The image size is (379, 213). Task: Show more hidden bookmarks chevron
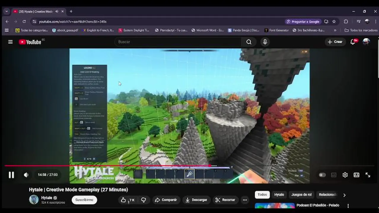click(335, 30)
